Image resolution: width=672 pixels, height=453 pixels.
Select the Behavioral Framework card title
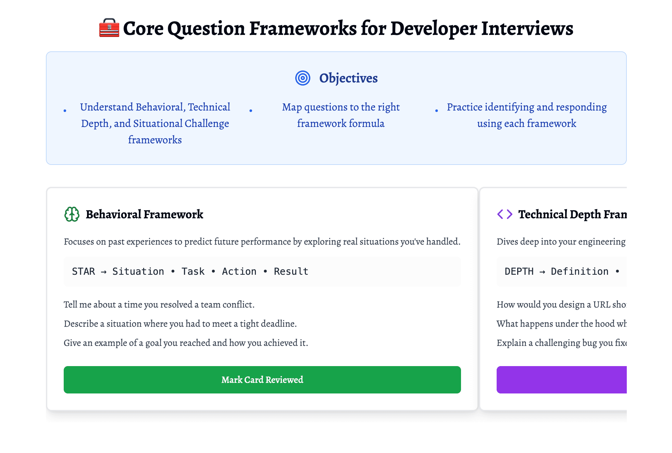[x=144, y=215]
